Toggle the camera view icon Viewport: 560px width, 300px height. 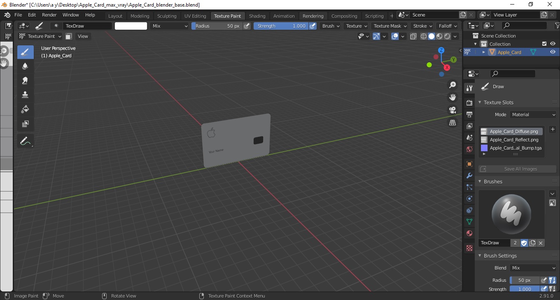pyautogui.click(x=453, y=110)
